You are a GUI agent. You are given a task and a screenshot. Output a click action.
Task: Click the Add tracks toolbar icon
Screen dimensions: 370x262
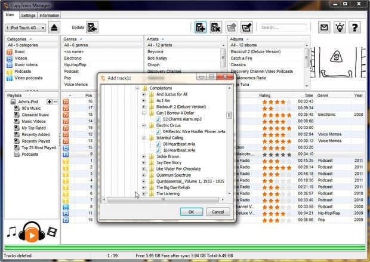click(201, 27)
